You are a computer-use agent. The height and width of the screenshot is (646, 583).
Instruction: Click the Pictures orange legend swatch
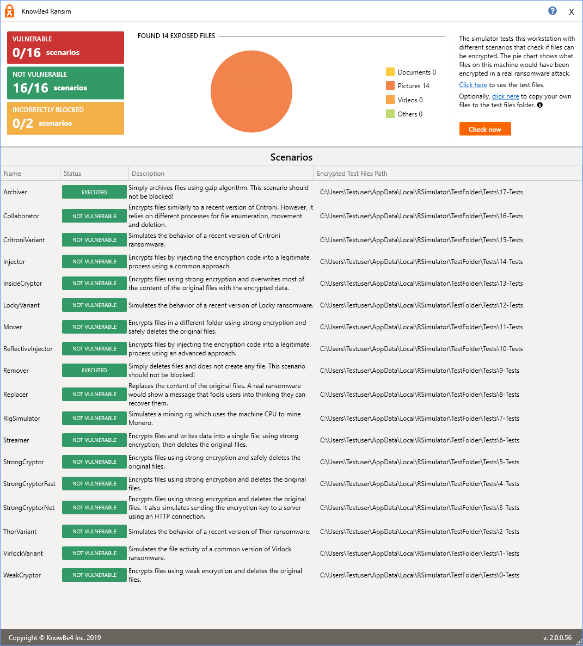point(390,85)
